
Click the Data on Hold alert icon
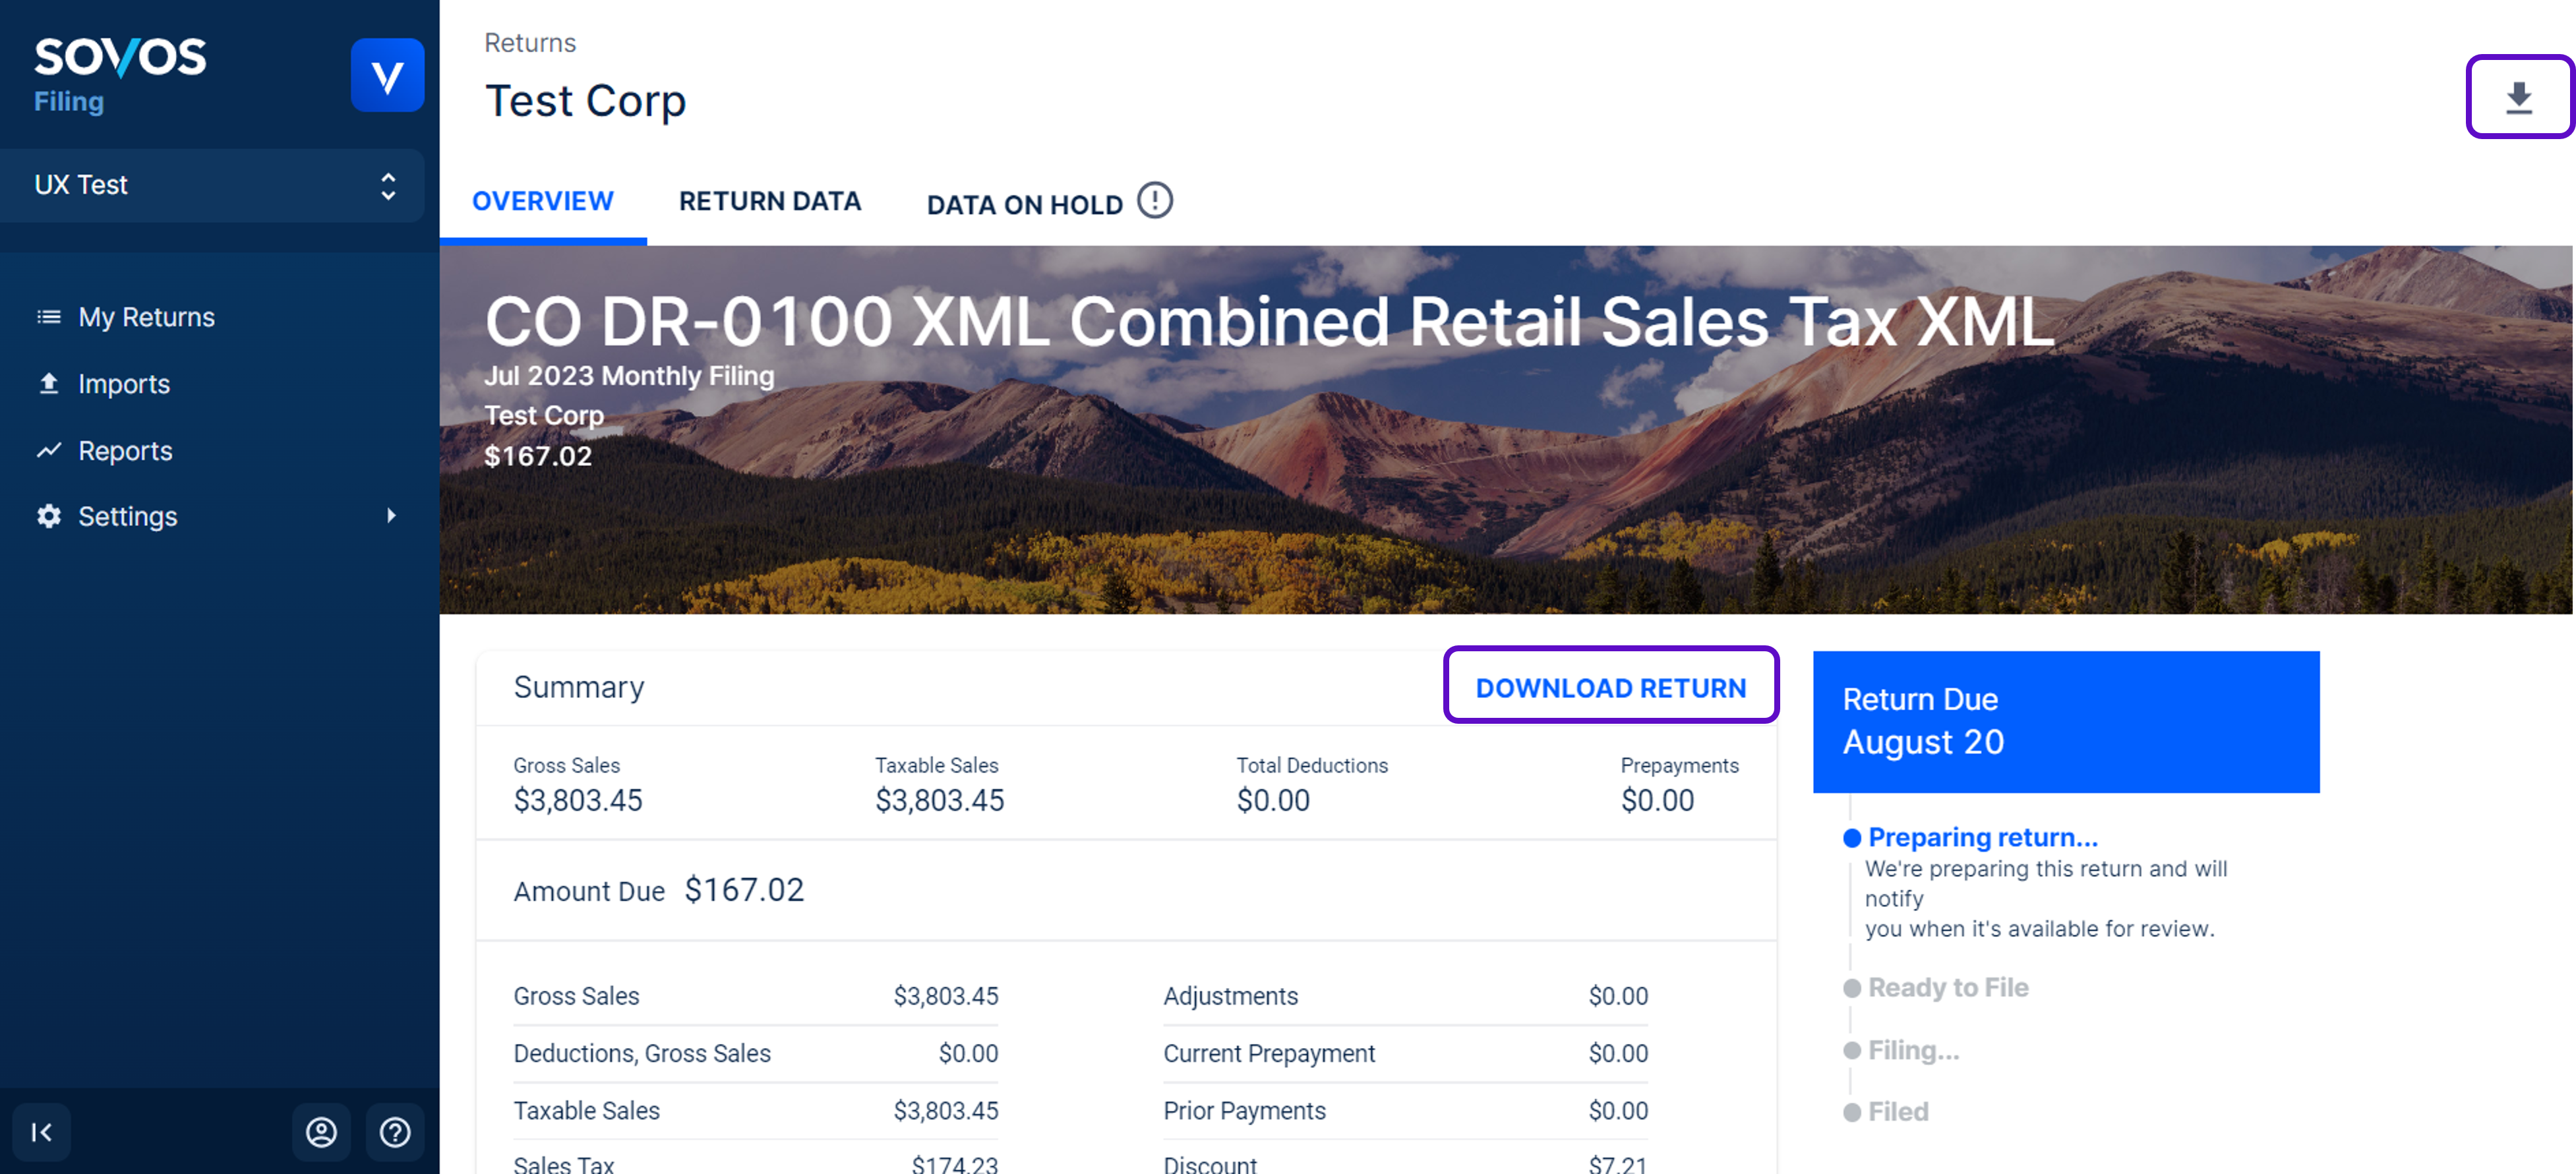pyautogui.click(x=1154, y=200)
